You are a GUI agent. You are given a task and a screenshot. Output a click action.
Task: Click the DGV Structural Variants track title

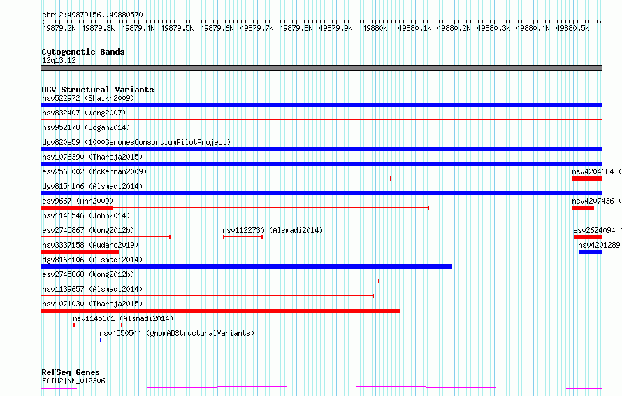[x=98, y=90]
